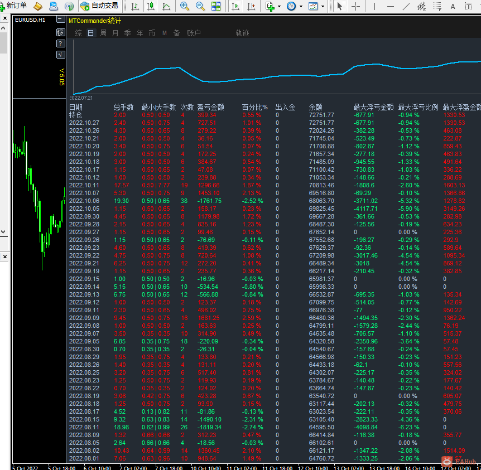Collapse MTCommander panel with minus button
Viewport: 481px width, 470px height.
pos(61,20)
